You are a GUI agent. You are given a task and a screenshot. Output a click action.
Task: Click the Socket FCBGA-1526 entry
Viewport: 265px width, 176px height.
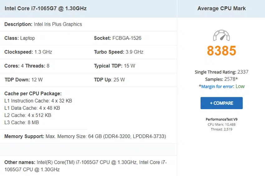[x=118, y=38]
